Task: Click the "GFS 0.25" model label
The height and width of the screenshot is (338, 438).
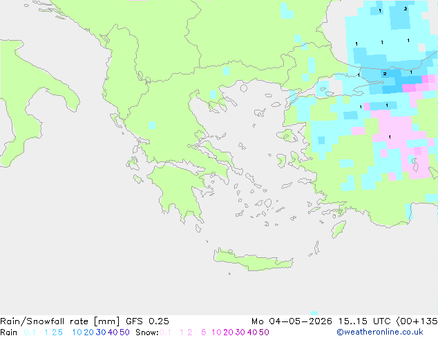Action: coord(147,321)
